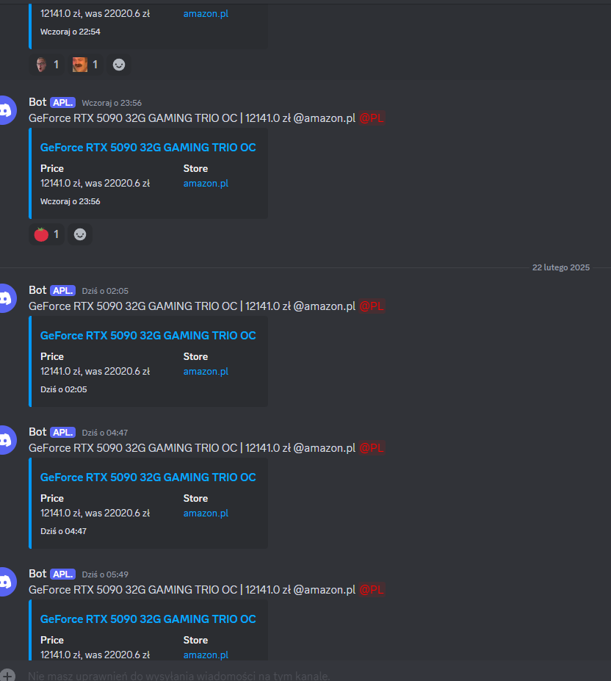Open Bot avatar on 04:47 message

pos(6,440)
